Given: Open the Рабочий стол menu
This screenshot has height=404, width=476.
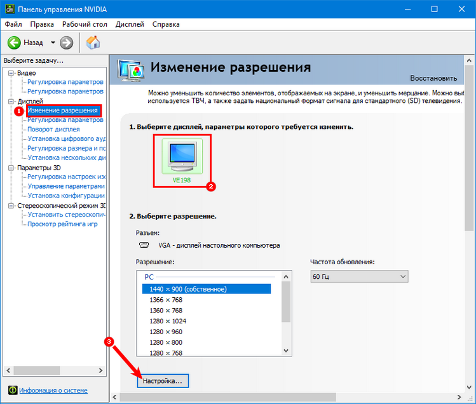Looking at the screenshot, I should pyautogui.click(x=85, y=24).
